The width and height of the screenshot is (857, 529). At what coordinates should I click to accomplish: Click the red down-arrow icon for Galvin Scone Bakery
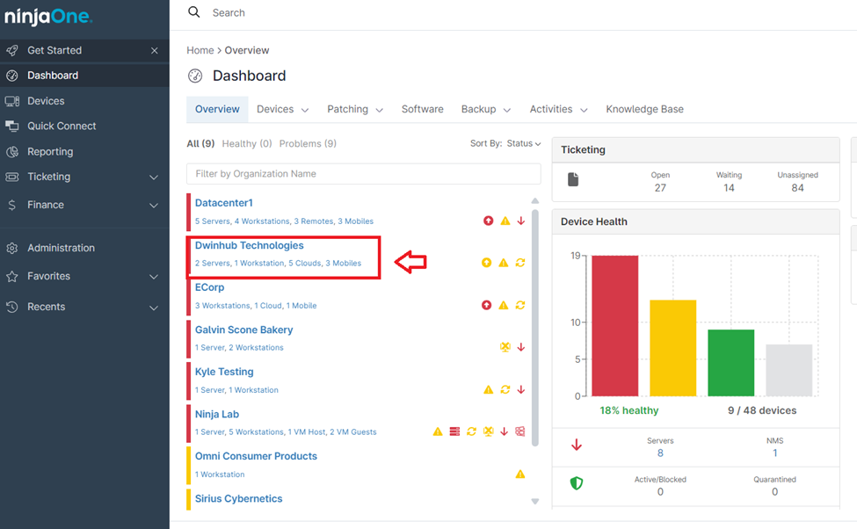(521, 347)
